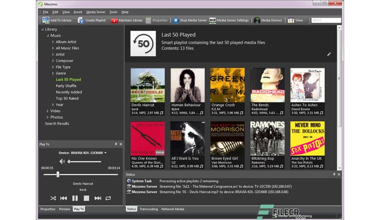
Task: Select the Orange Crush R.E.M. thumbnail
Action: tap(228, 85)
